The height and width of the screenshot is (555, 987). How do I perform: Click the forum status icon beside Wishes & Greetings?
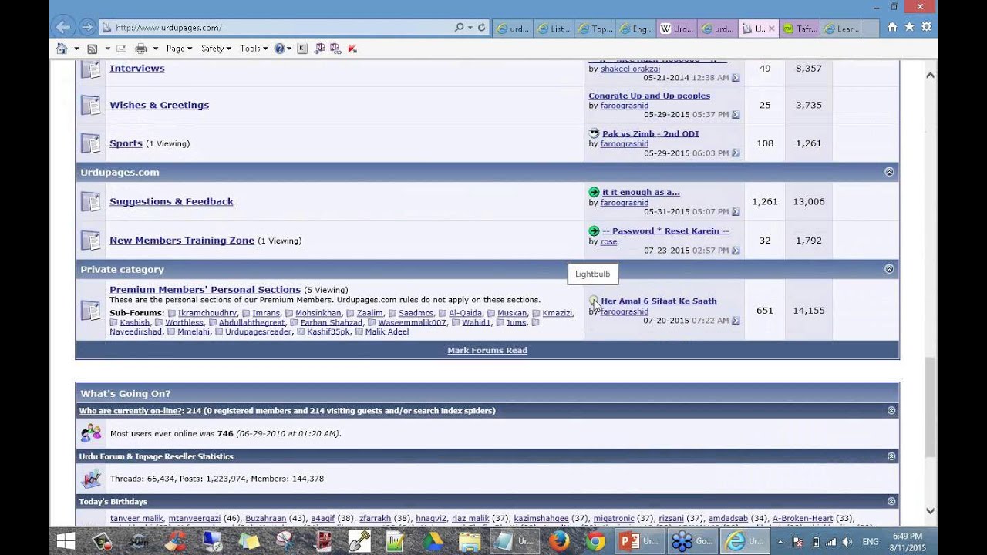pyautogui.click(x=91, y=105)
